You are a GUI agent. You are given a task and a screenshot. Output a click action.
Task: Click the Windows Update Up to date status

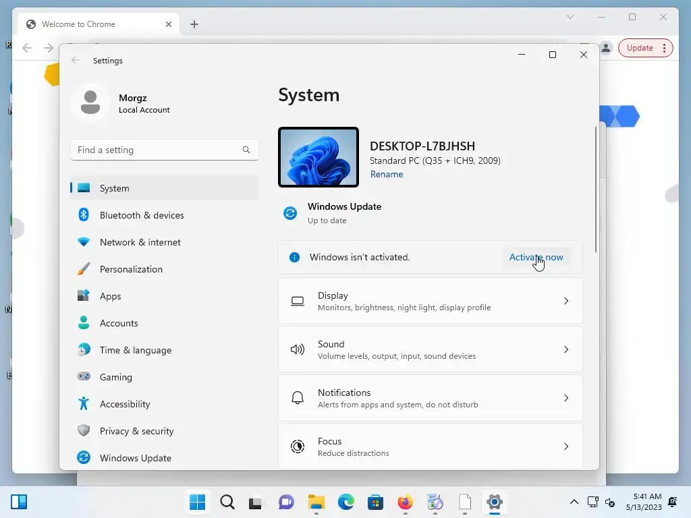327,221
